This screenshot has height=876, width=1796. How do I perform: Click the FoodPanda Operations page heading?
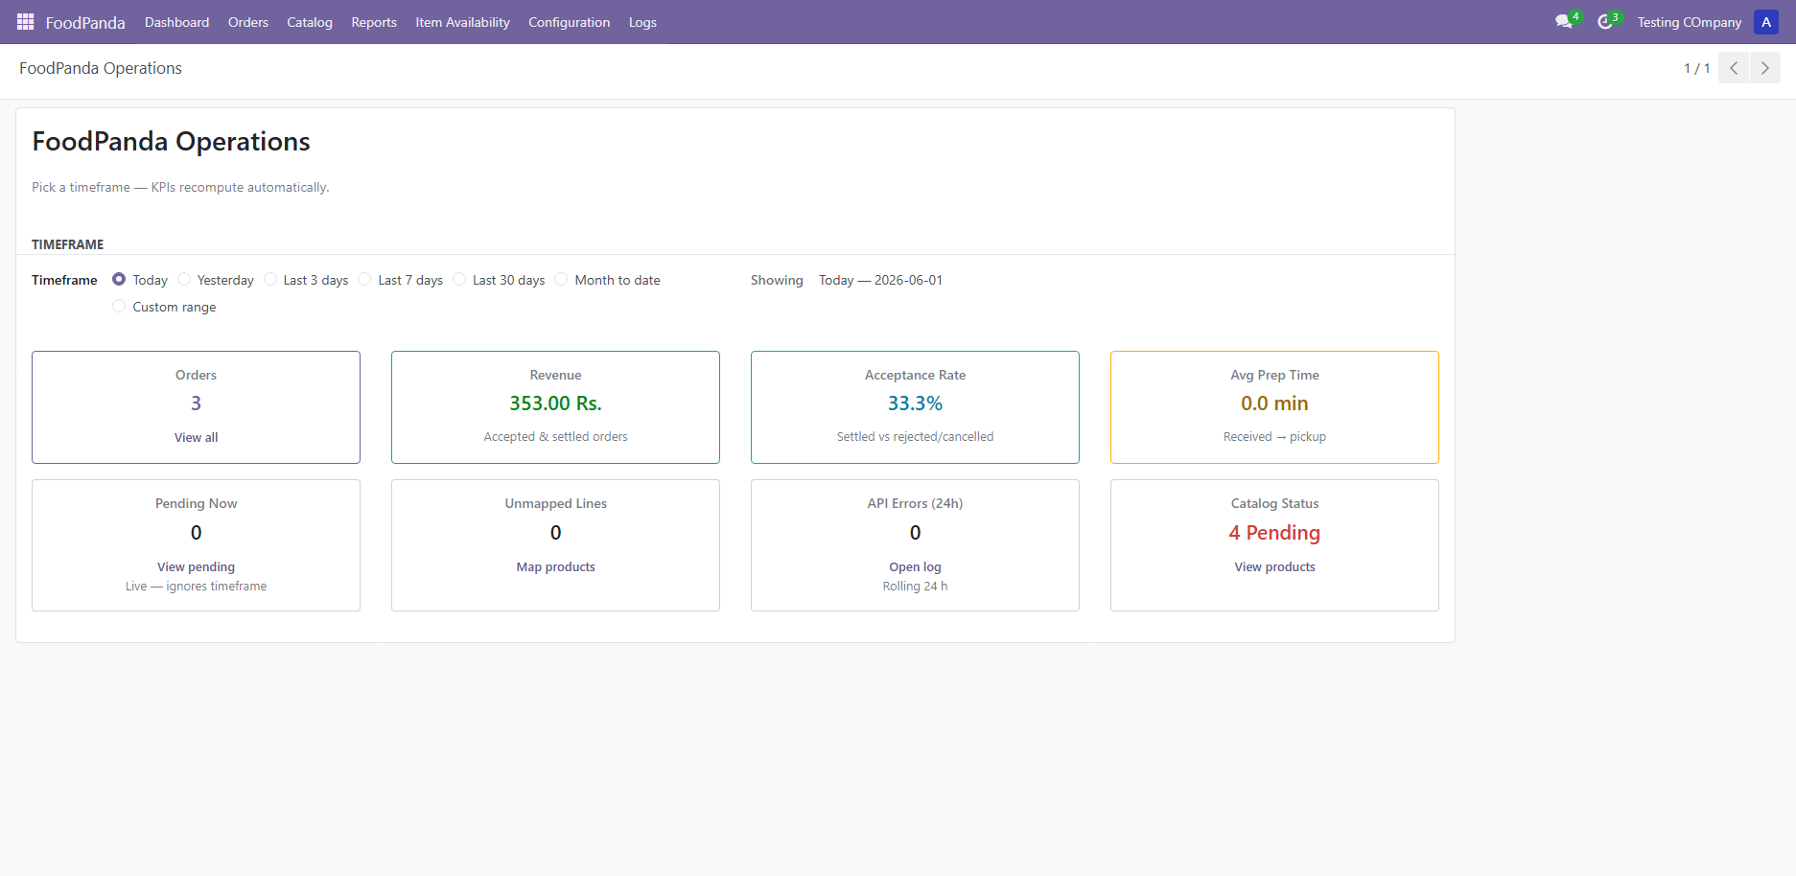pos(172,142)
